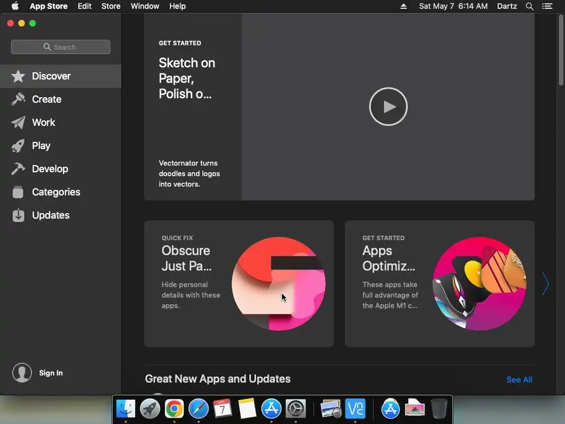
Task: Open the Store menu
Action: click(111, 6)
